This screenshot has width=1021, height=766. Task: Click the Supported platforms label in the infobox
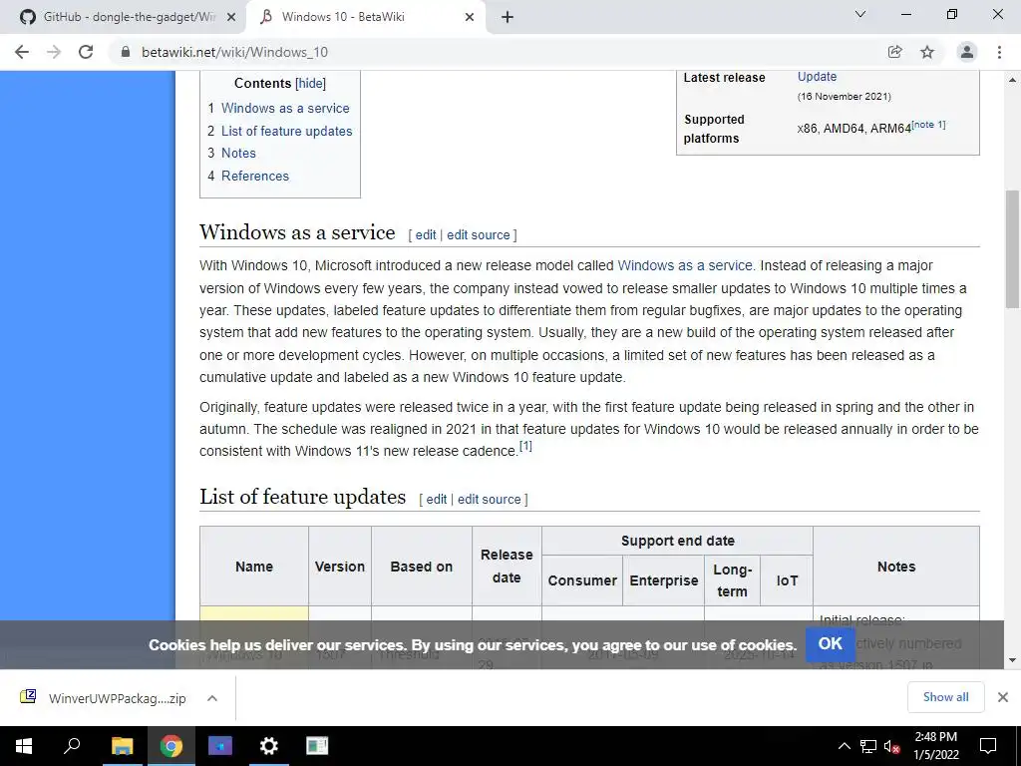tap(714, 129)
